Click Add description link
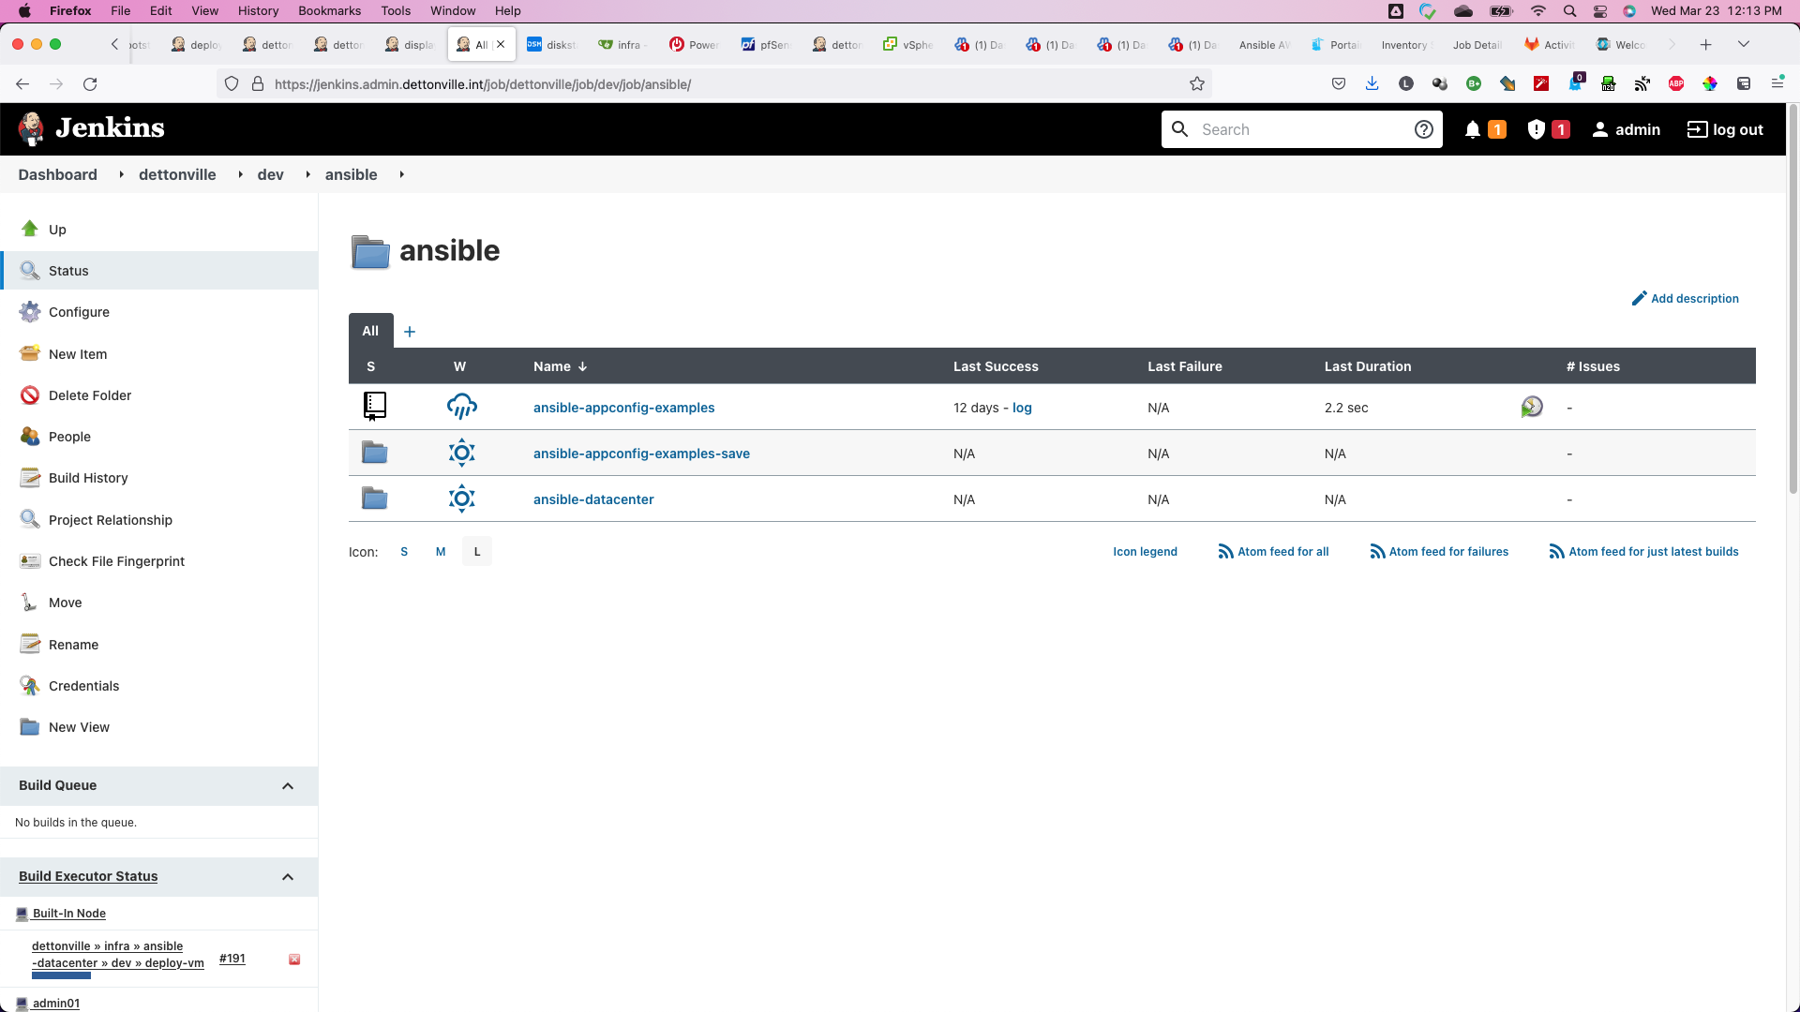The height and width of the screenshot is (1012, 1800). pyautogui.click(x=1694, y=299)
